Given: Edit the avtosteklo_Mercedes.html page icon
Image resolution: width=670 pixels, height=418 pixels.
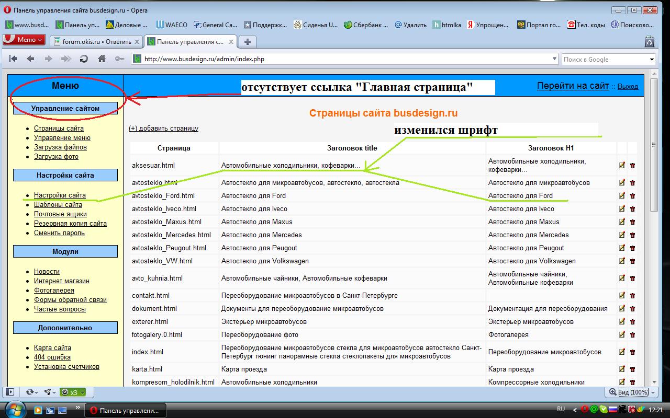Looking at the screenshot, I should 622,235.
